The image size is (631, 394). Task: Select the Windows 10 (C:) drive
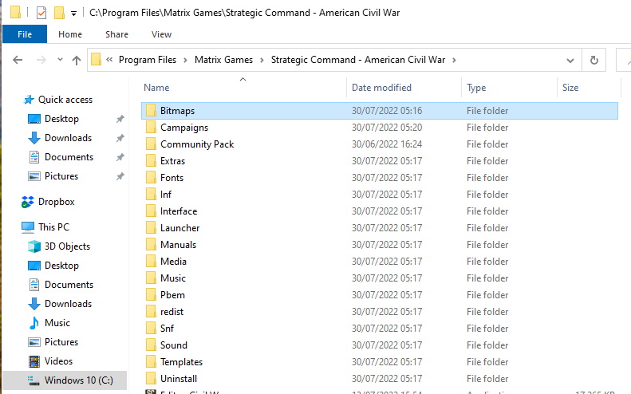pos(78,380)
